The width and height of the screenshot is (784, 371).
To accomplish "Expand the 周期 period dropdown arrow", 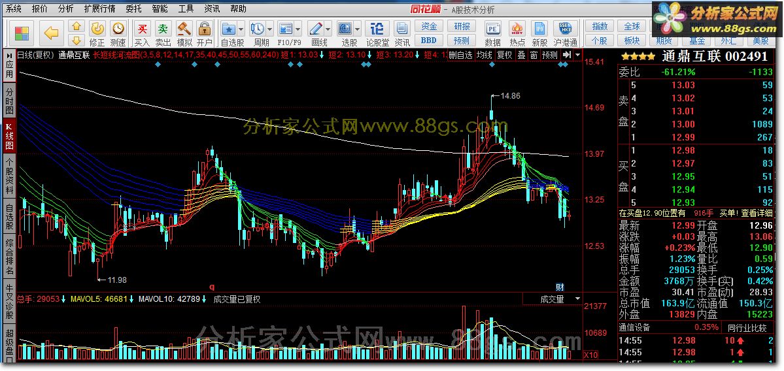I will pos(270,29).
